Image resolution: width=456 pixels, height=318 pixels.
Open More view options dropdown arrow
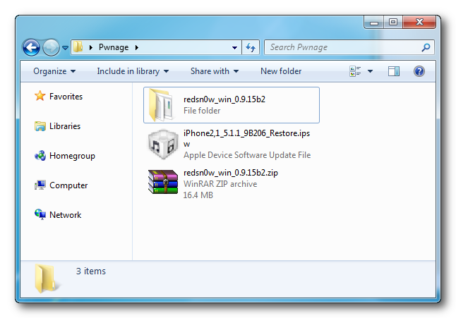[x=370, y=71]
